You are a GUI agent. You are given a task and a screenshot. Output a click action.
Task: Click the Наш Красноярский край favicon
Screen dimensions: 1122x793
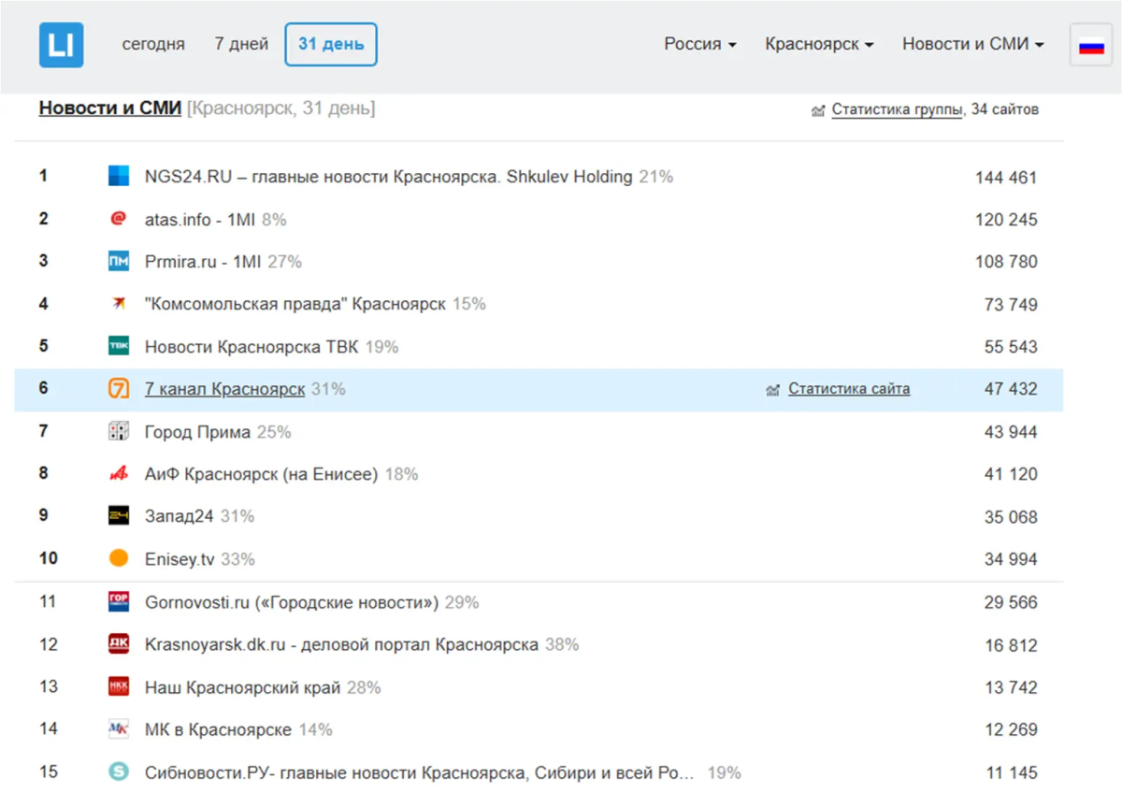pos(119,687)
